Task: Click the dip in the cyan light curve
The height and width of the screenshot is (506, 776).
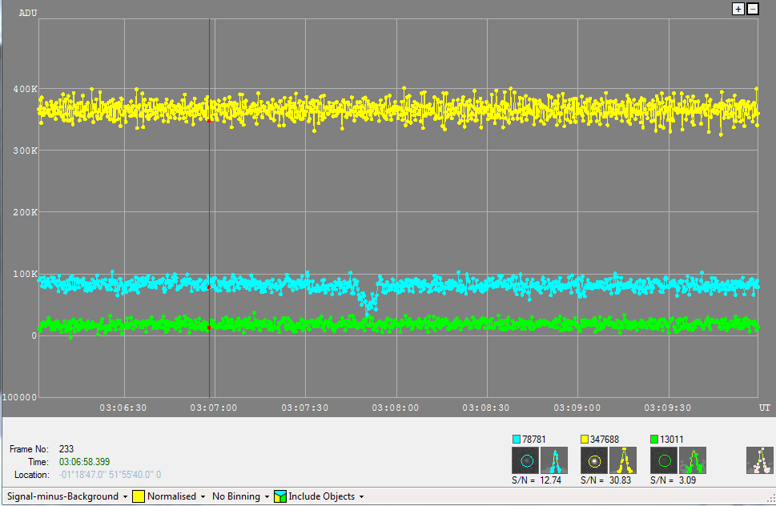Action: tap(368, 303)
